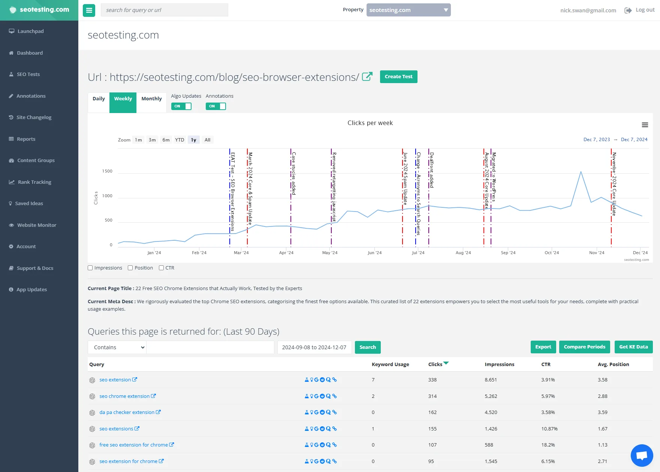Open Rank Tracking in the sidebar
The image size is (660, 472).
point(34,182)
